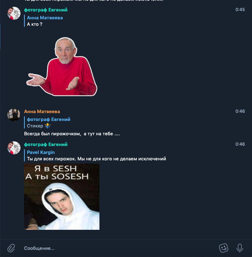
Task: Click the 0:45 message timestamp
Action: click(240, 10)
